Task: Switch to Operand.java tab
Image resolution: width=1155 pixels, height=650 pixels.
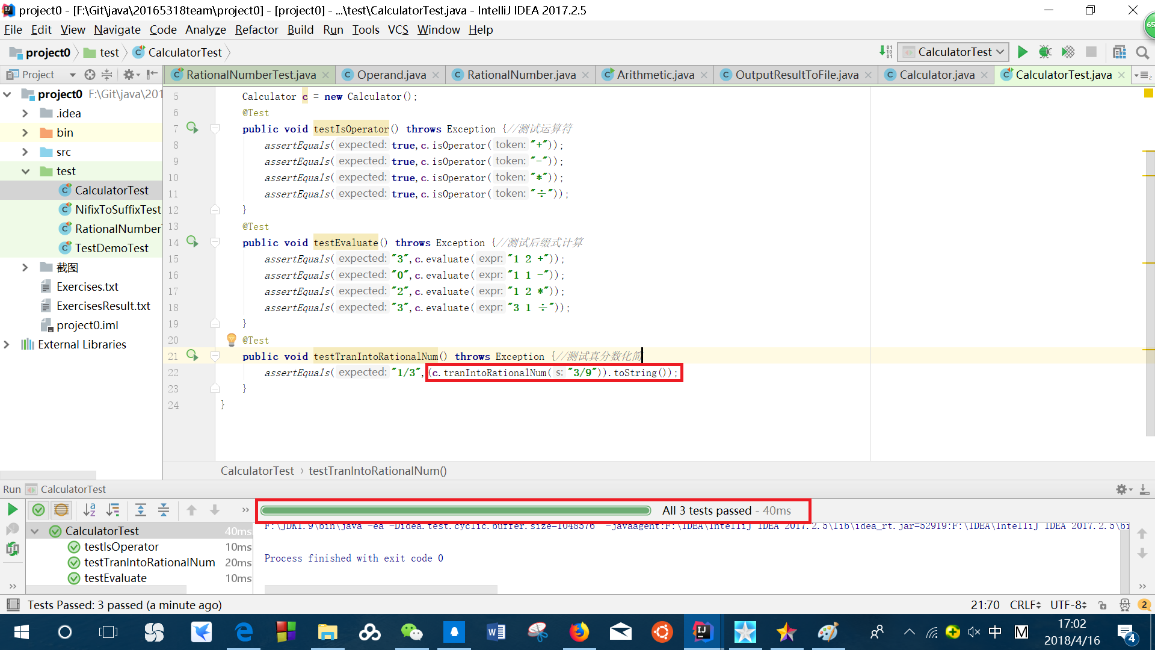Action: [x=391, y=75]
